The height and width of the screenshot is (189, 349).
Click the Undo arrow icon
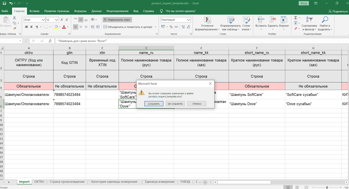(11, 3)
